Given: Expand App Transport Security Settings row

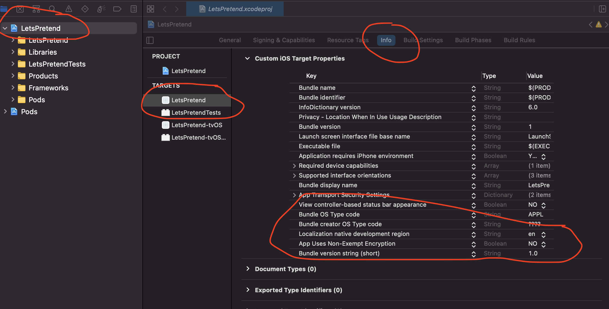Looking at the screenshot, I should click(x=294, y=195).
